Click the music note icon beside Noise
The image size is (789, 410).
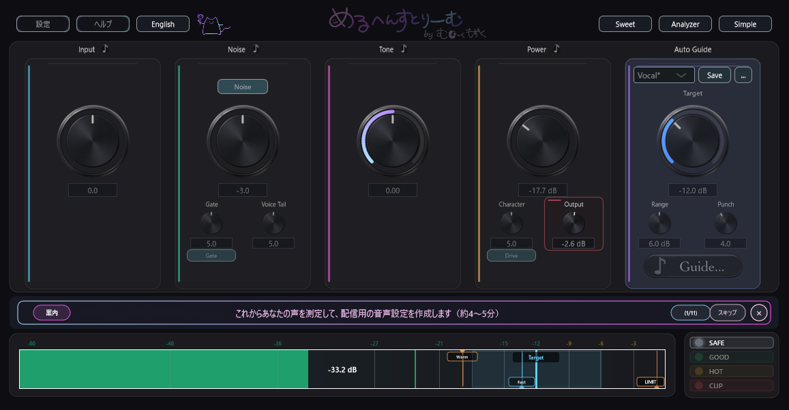[256, 49]
